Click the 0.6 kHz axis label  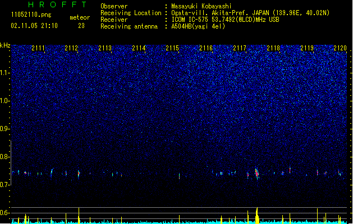pyautogui.click(x=5, y=213)
